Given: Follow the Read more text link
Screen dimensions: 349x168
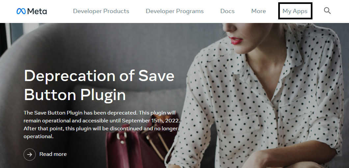Looking at the screenshot, I should (x=53, y=154).
